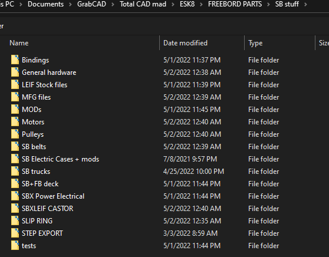The height and width of the screenshot is (257, 329).
Task: Click the Pulleys folder icon
Action: 15,134
